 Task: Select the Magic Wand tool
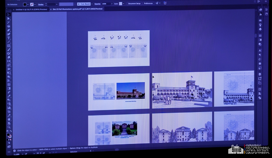pyautogui.click(x=9, y=22)
